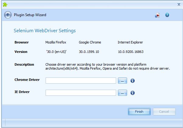This screenshot has height=128, width=183.
Task: Click the 'Browser' row label
Action: [x=22, y=42]
